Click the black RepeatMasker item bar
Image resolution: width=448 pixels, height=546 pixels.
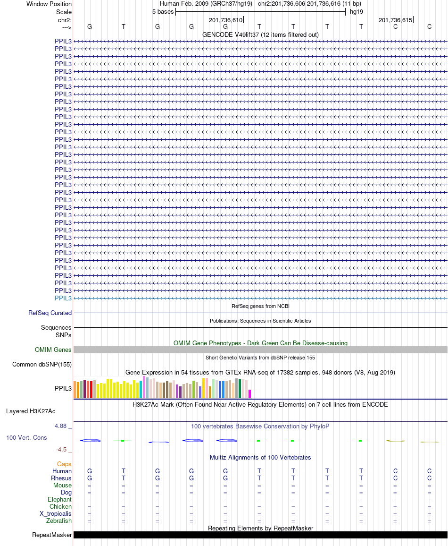[260, 535]
